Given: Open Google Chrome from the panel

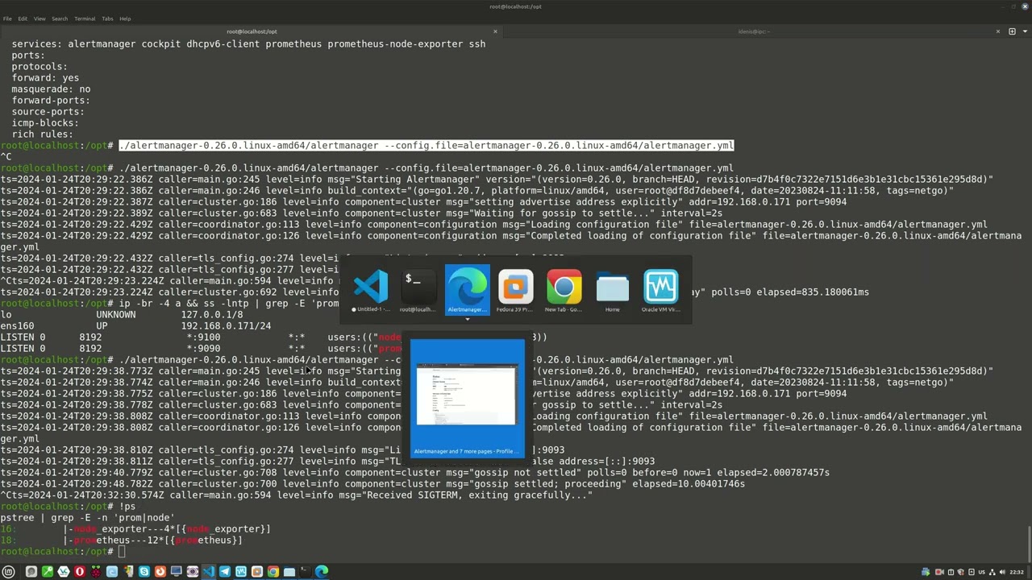Looking at the screenshot, I should 273,572.
